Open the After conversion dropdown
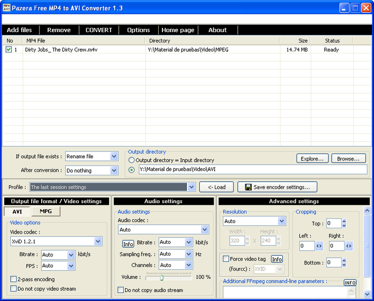The height and width of the screenshot is (301, 374). [114, 171]
